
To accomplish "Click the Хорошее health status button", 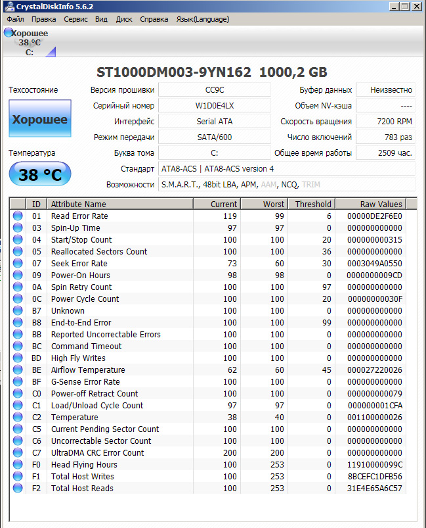I will (x=39, y=120).
